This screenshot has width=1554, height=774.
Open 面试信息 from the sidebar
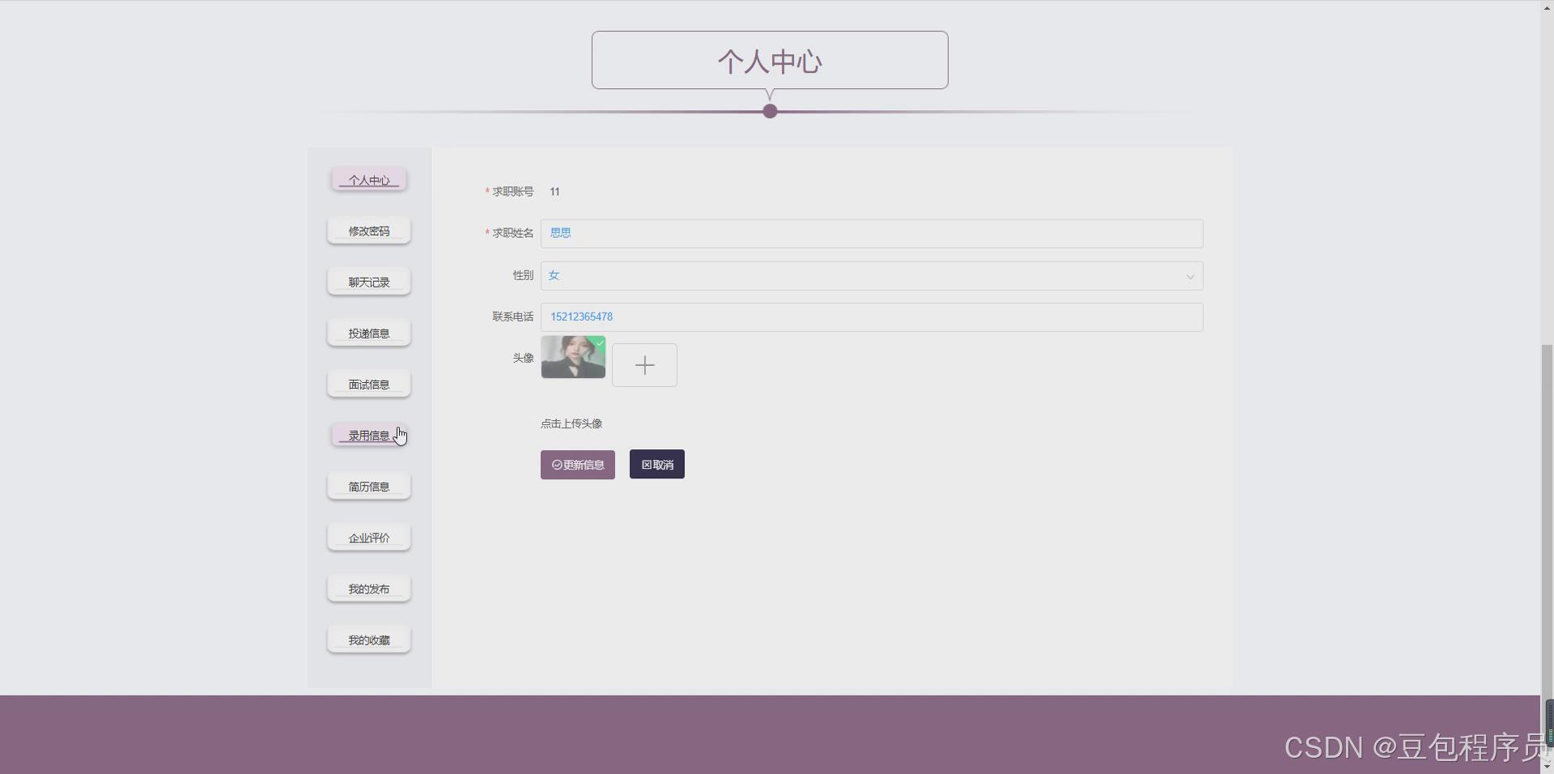pyautogui.click(x=369, y=384)
